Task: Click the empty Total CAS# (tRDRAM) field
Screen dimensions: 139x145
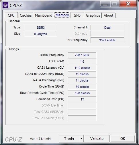Action: [x=82, y=112]
